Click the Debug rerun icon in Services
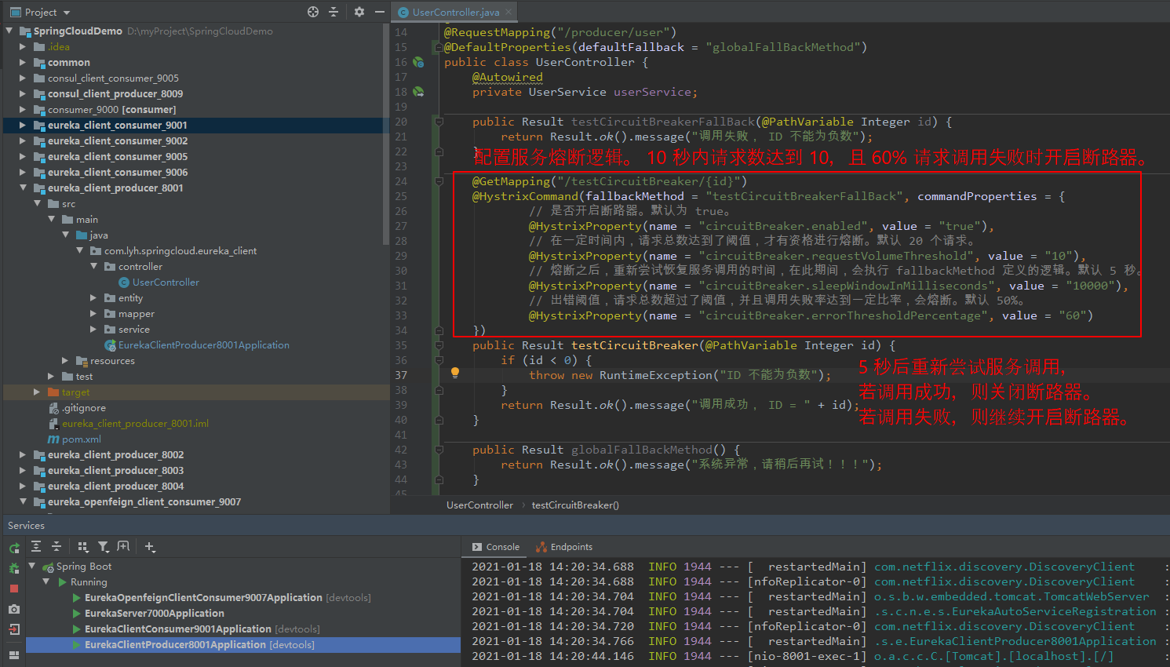The width and height of the screenshot is (1170, 667). click(x=14, y=568)
